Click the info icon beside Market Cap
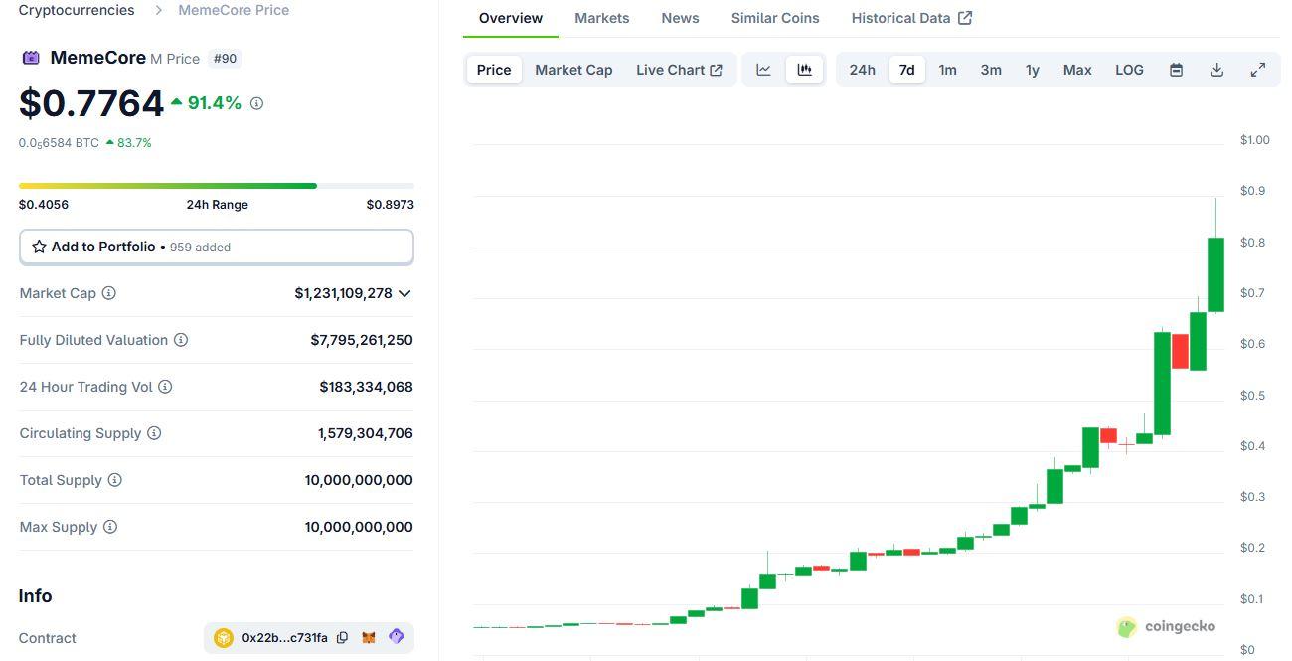This screenshot has height=661, width=1292. tap(109, 293)
